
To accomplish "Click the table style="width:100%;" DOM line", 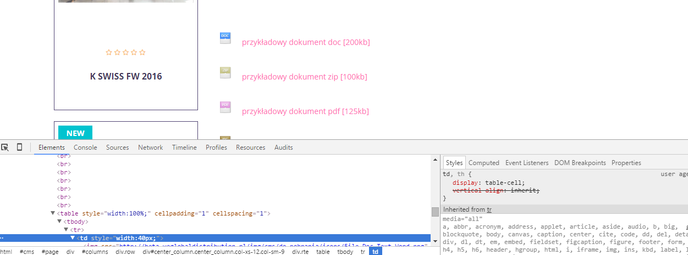I will tap(163, 213).
